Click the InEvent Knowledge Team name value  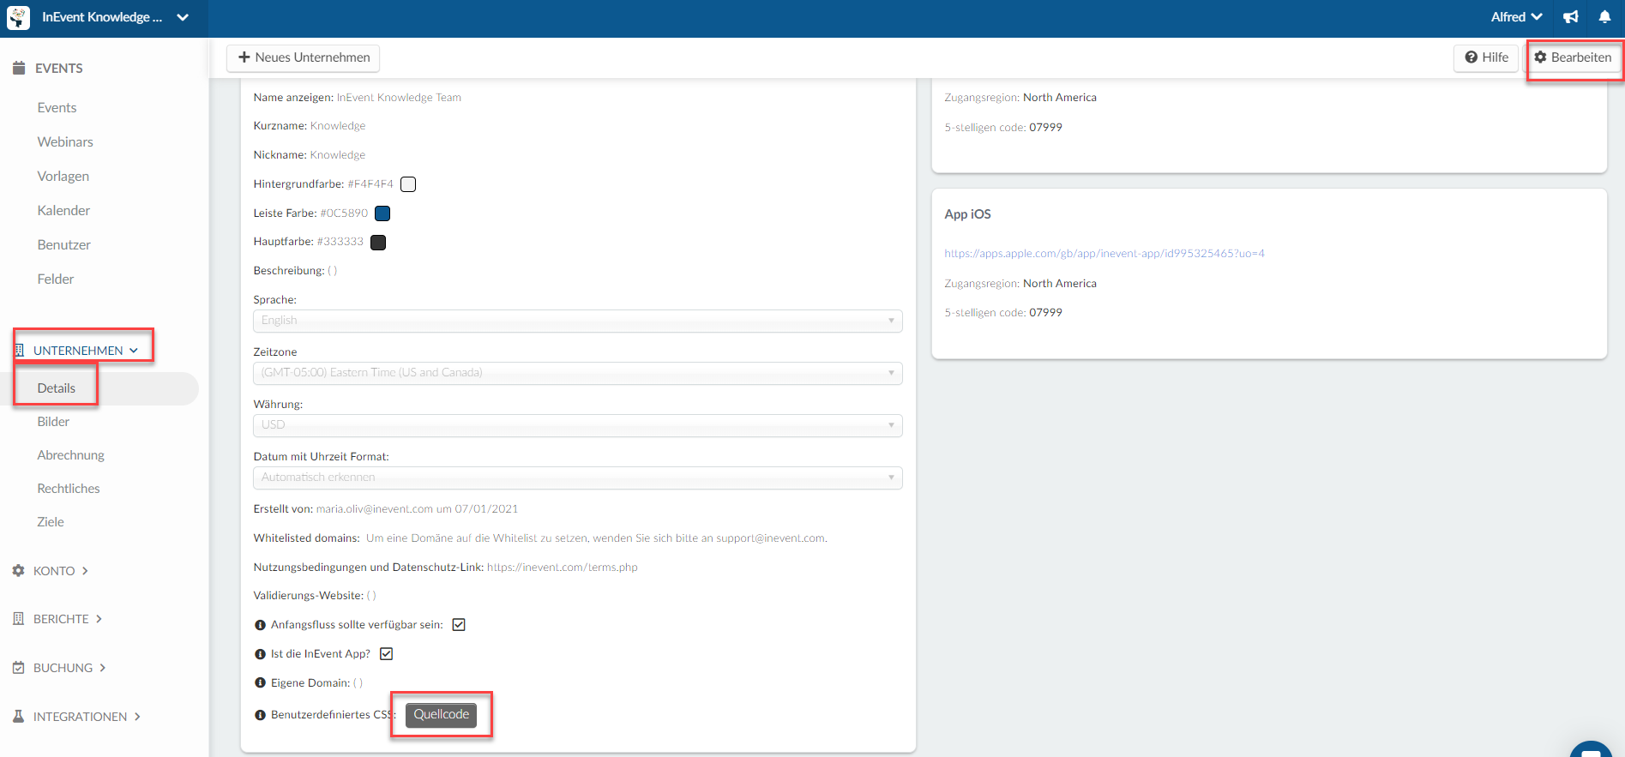(x=399, y=98)
